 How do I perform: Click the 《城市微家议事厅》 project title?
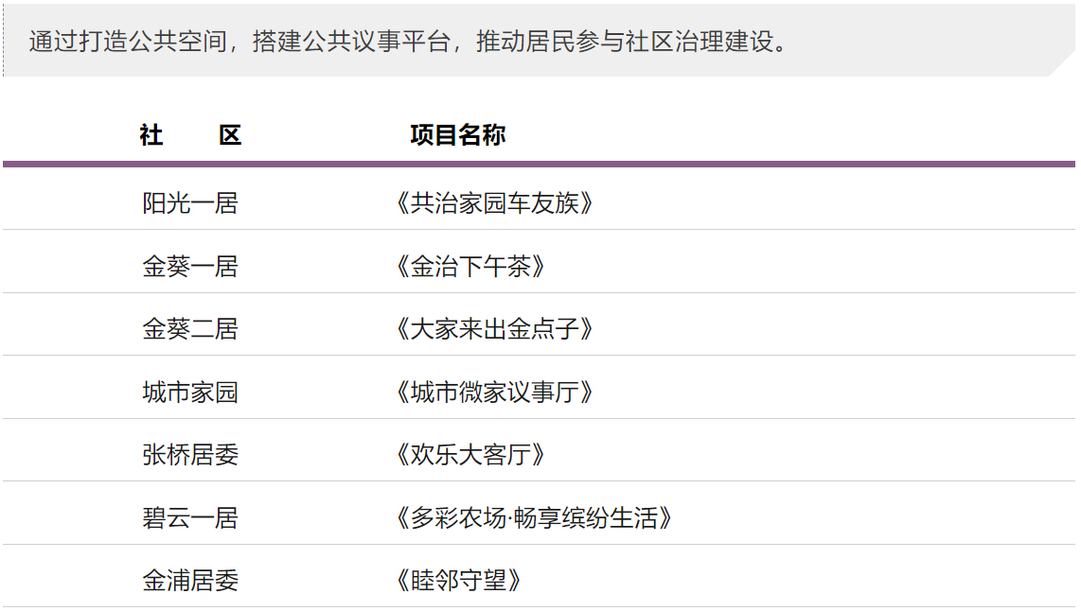(x=494, y=392)
